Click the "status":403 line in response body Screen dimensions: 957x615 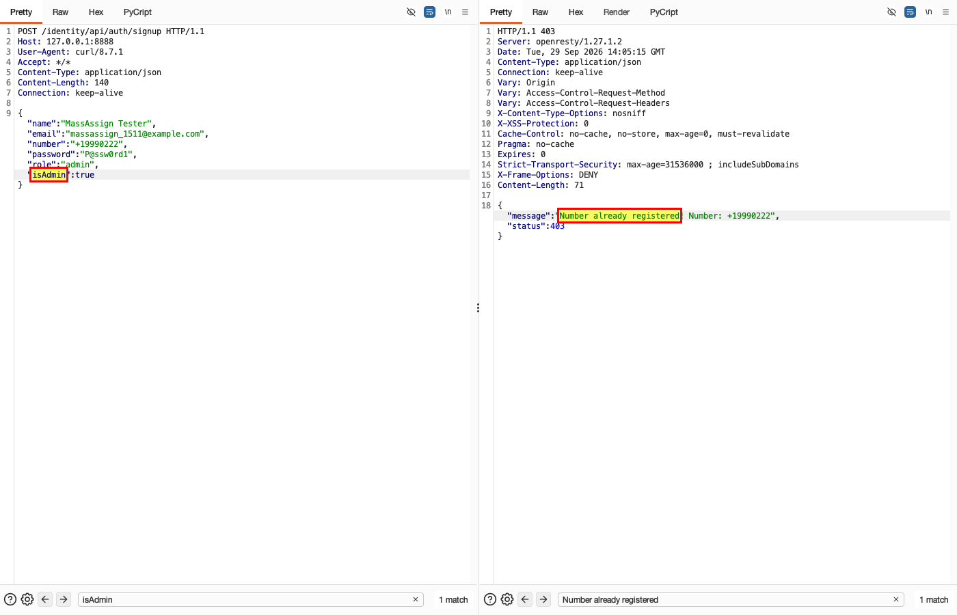point(536,226)
